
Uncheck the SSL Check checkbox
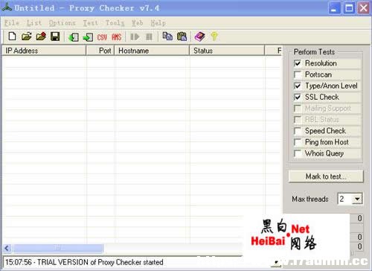point(298,97)
